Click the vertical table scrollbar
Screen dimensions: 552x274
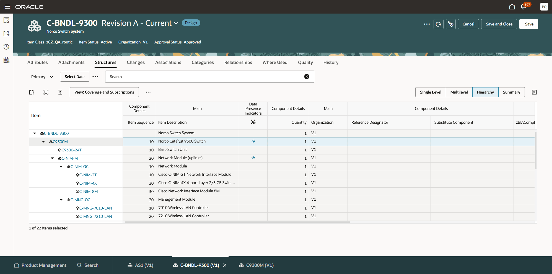click(x=536, y=150)
